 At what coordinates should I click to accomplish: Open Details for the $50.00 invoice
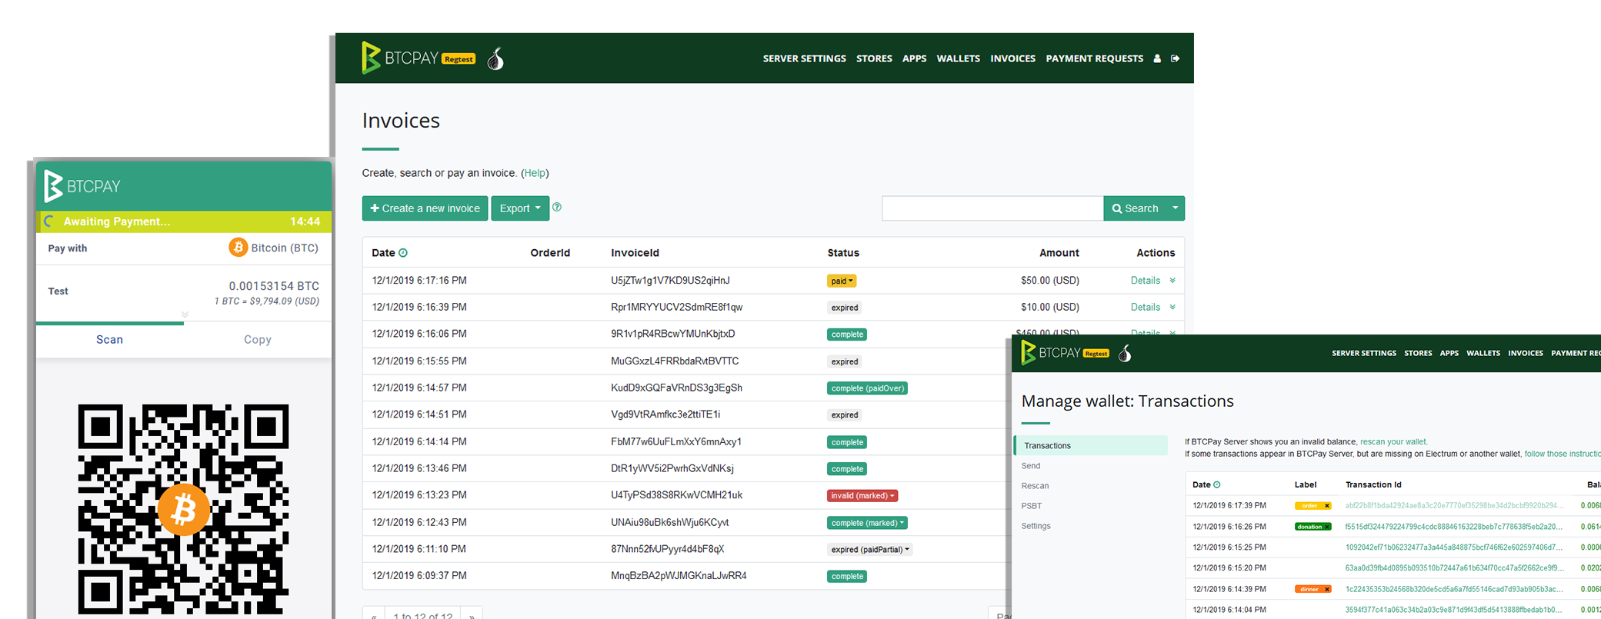point(1145,281)
